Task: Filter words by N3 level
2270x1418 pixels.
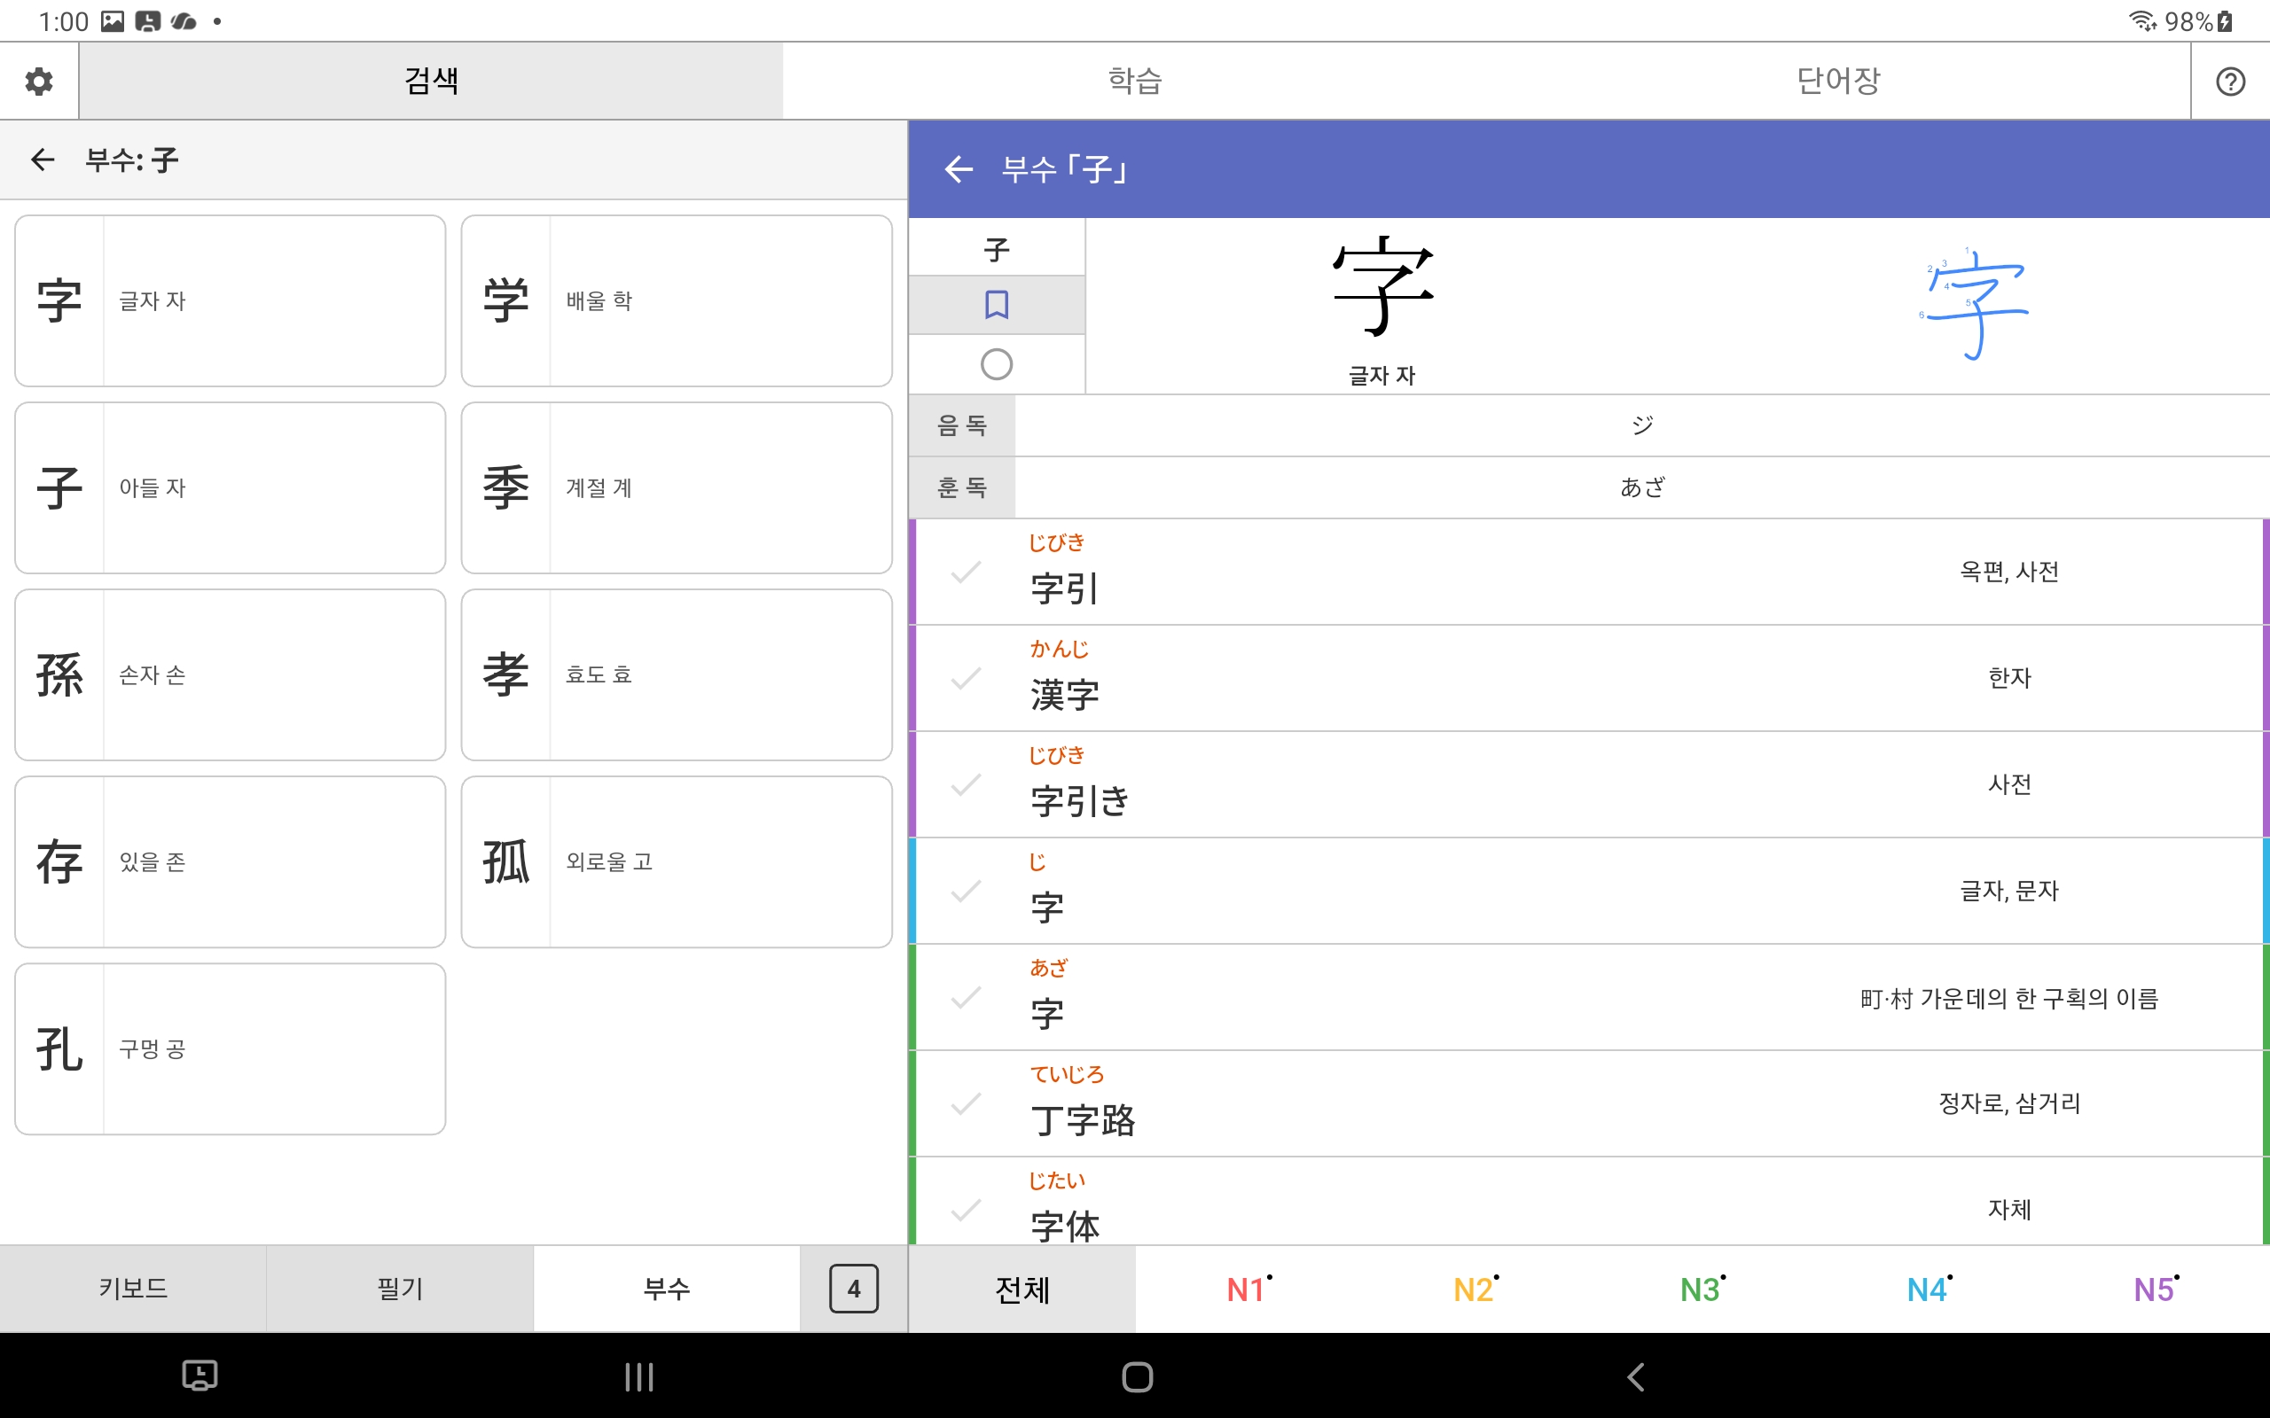Action: tap(1702, 1289)
